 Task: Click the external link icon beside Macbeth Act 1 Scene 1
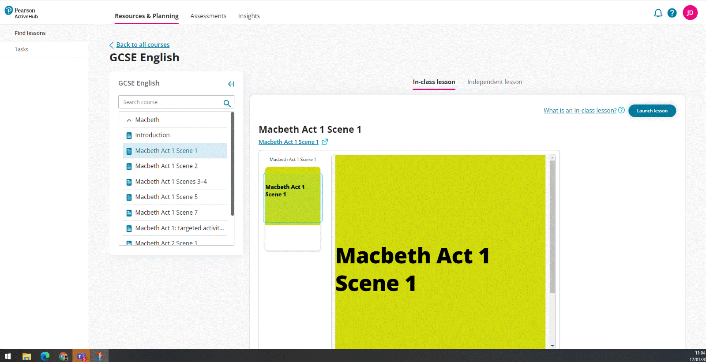[325, 142]
